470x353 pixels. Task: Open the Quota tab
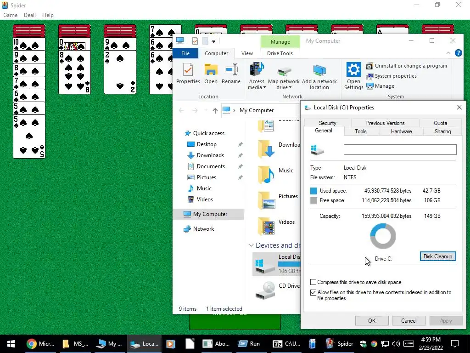coord(440,123)
